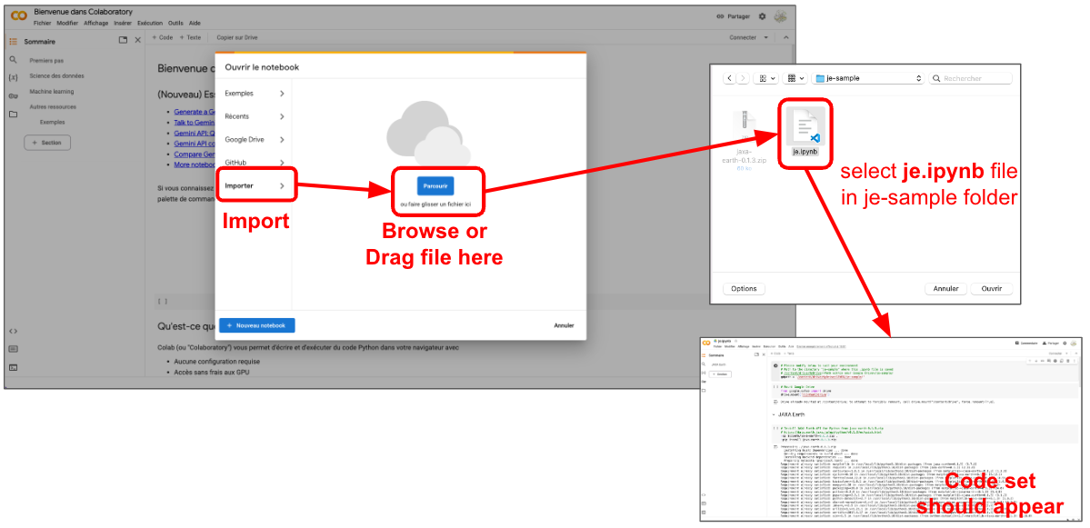Open the search icon in Bienvenue left sidebar
This screenshot has height=528, width=1090.
point(14,60)
